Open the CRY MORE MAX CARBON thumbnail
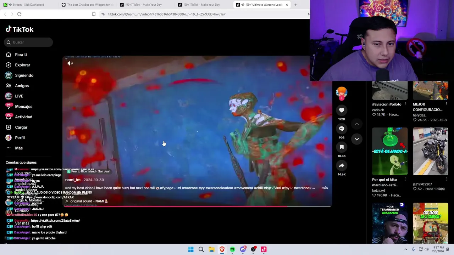The width and height of the screenshot is (454, 255). tap(431, 223)
